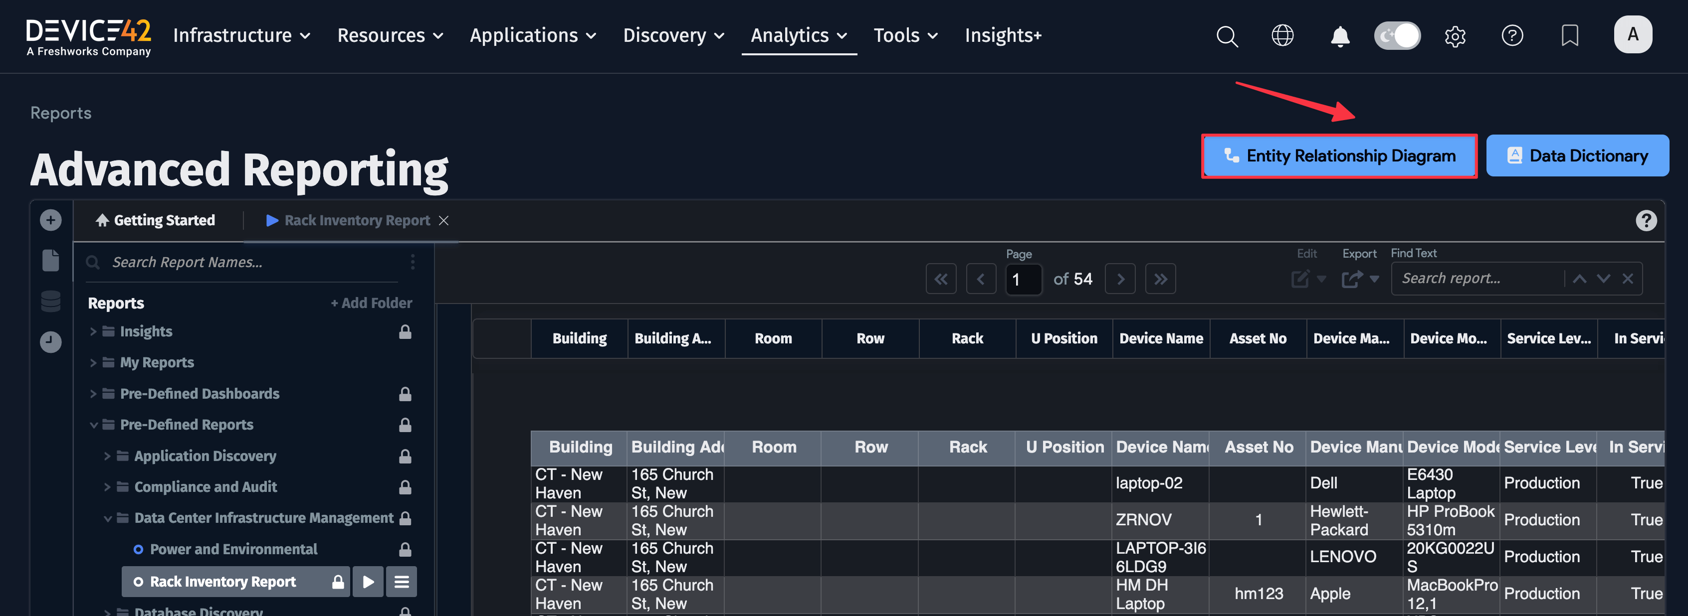Screen dimensions: 1688x616
Task: Click the lock icon on Power and Environmental
Action: [405, 549]
